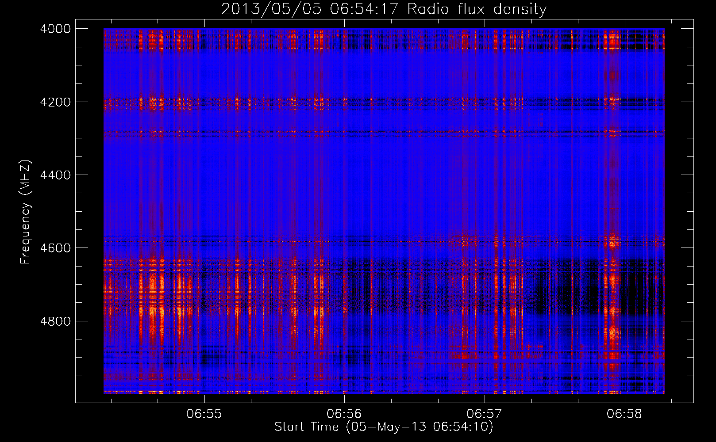
Task: Click the 06:55 time axis label
Action: [x=204, y=414]
